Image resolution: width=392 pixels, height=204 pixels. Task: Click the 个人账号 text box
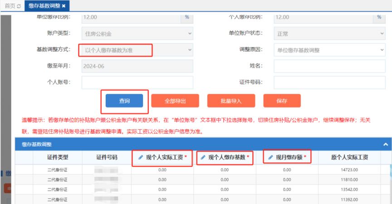137,83
